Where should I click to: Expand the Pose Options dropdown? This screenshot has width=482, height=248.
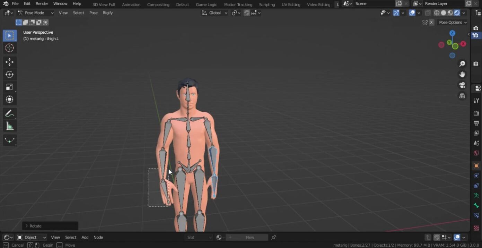pos(453,22)
